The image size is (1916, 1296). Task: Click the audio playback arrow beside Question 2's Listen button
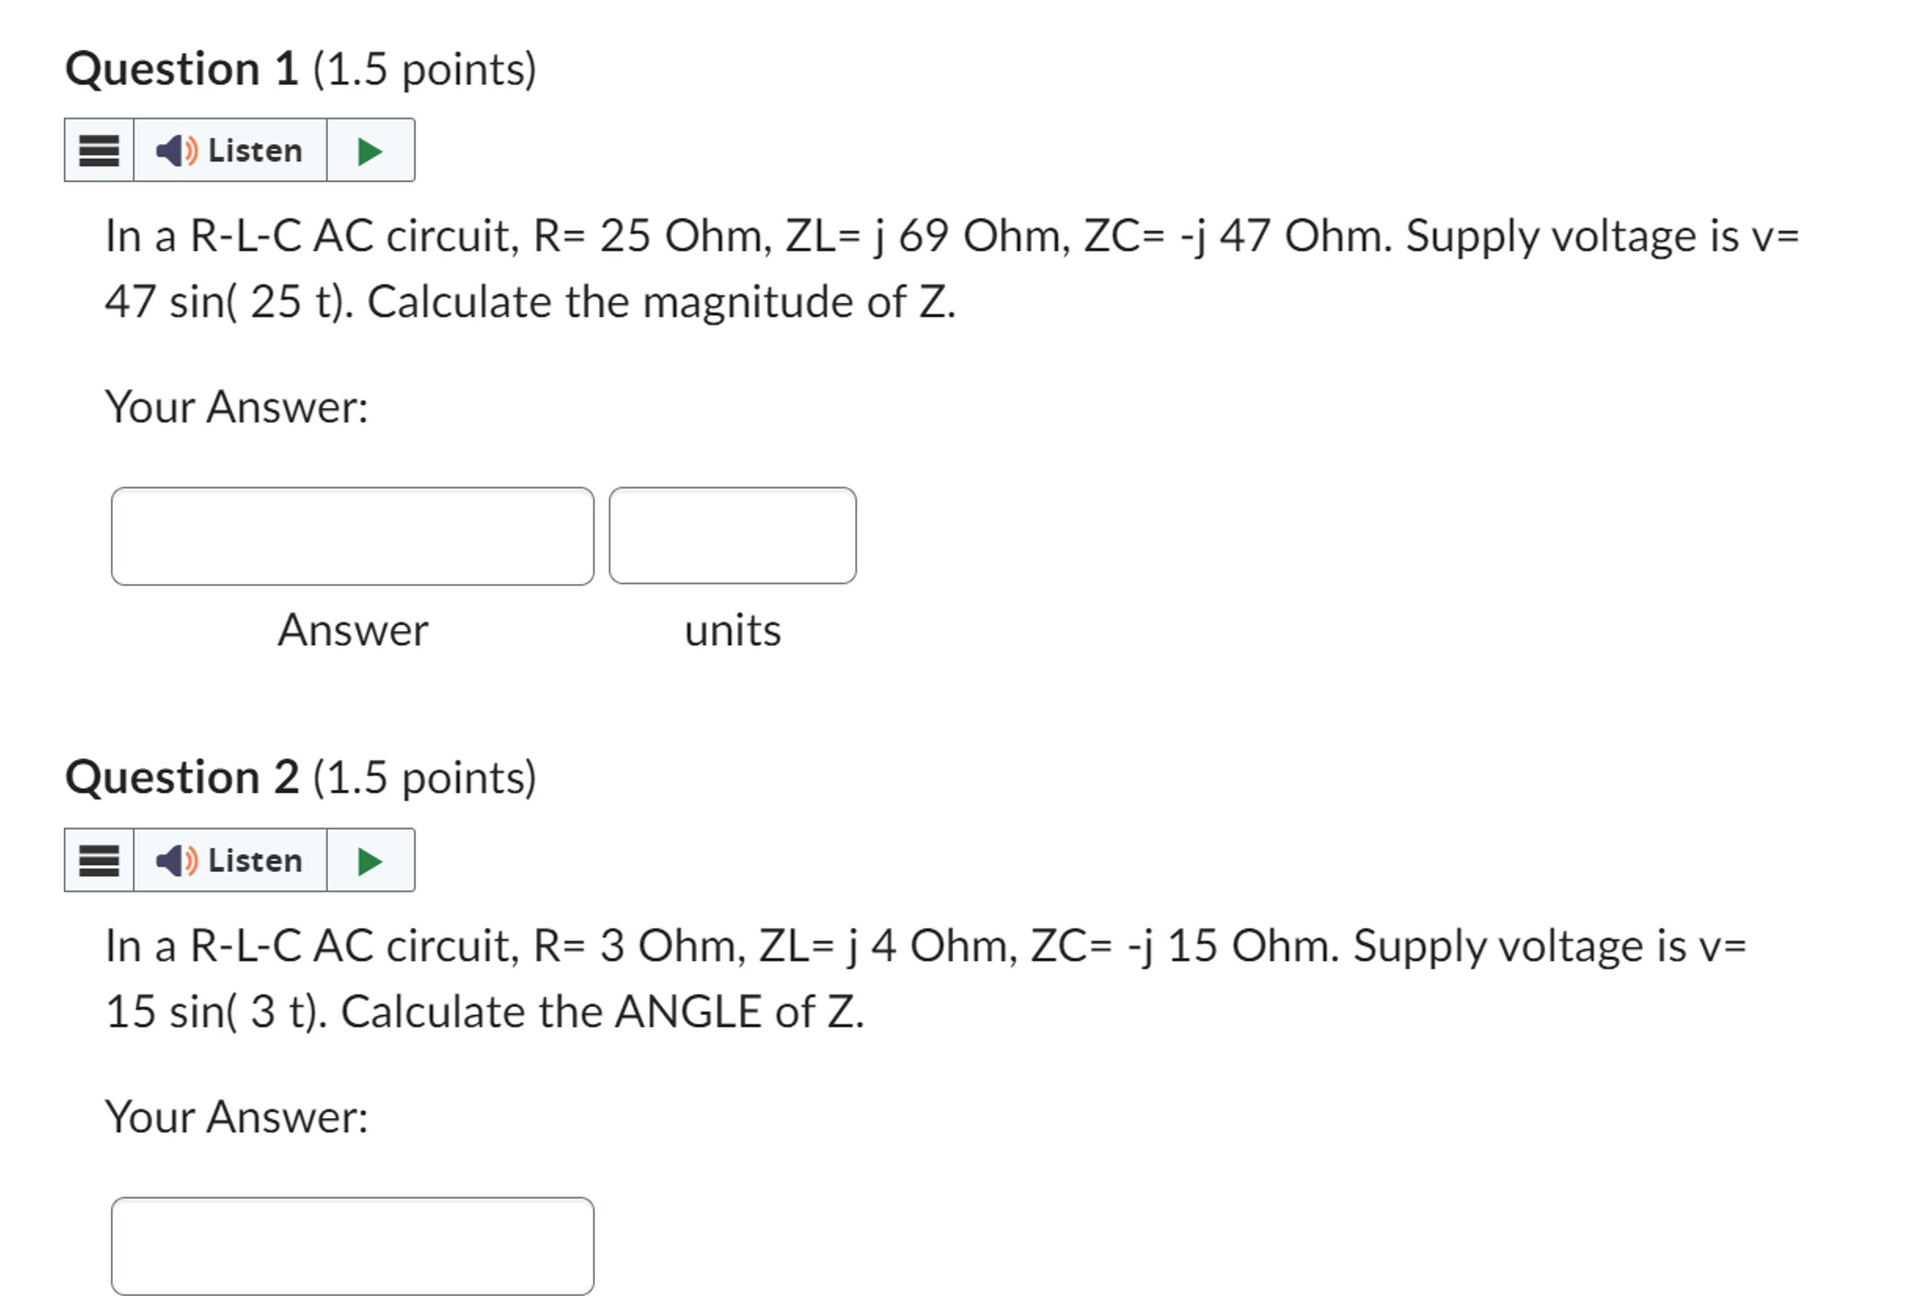[369, 861]
